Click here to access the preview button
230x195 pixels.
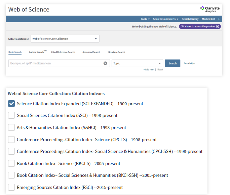click(200, 26)
